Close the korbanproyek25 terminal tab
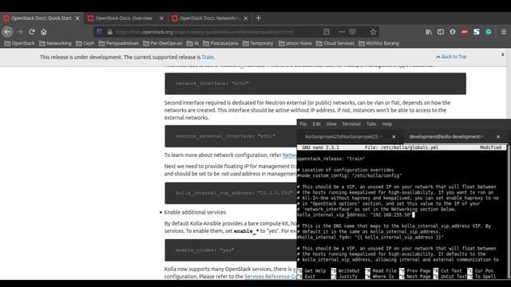 (394, 136)
